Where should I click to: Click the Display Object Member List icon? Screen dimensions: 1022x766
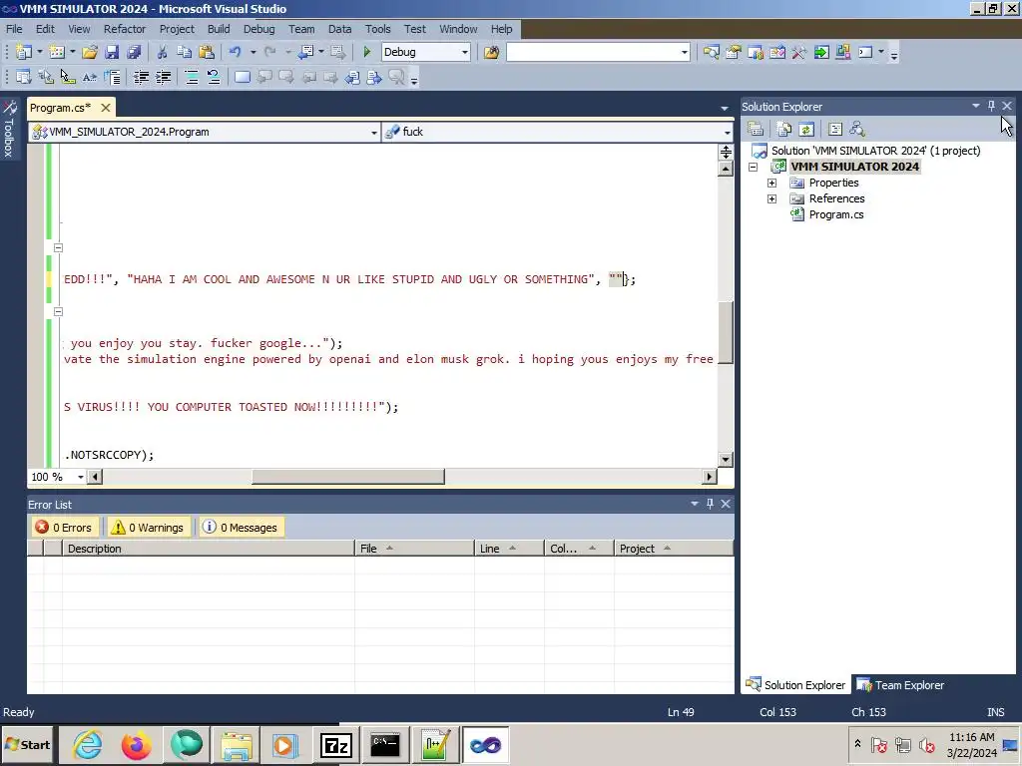[24, 78]
